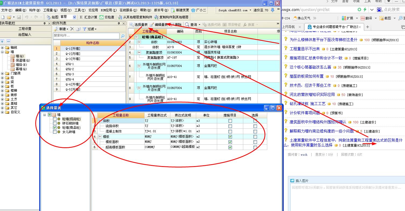
Task: Click the new file icon in the toolbar
Action: (x=3, y=17)
